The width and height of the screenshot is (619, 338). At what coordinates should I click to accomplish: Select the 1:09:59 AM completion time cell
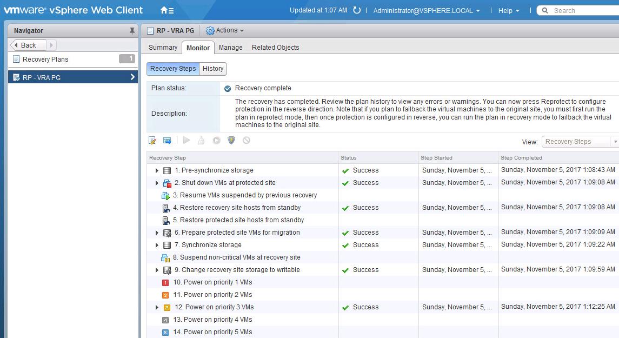point(558,269)
